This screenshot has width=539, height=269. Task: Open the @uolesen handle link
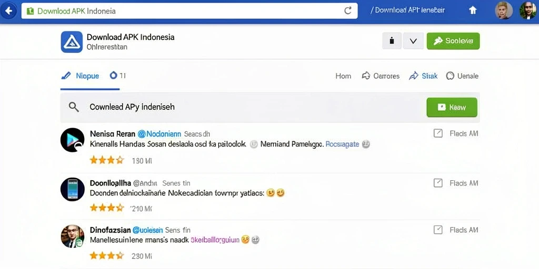pos(148,230)
